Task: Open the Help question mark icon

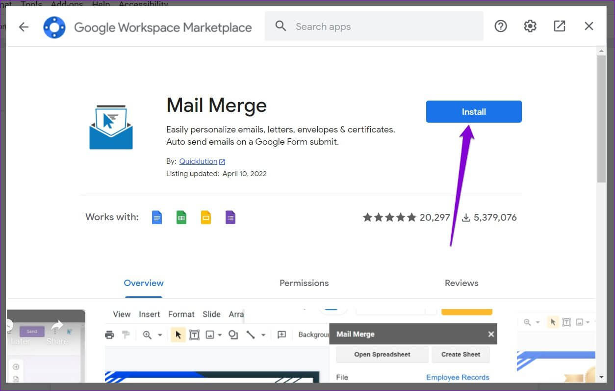Action: pyautogui.click(x=500, y=26)
